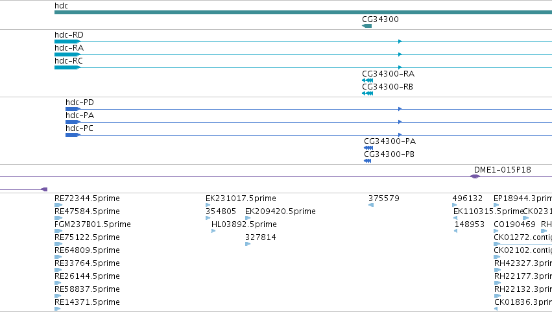Click EK209420.5prime EST
Viewport: 552px width, 312px height.
click(x=248, y=218)
